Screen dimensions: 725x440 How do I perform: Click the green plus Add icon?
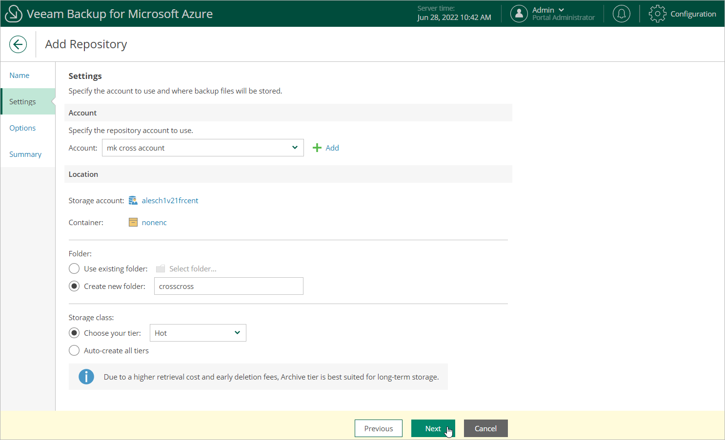tap(317, 148)
